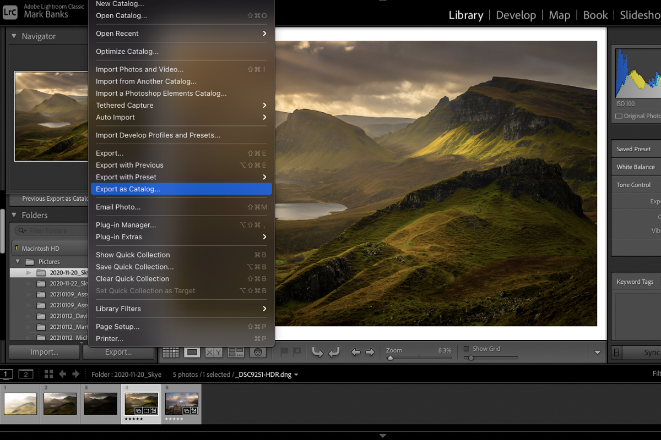Open toolbar content dropdown arrow

pos(597,353)
